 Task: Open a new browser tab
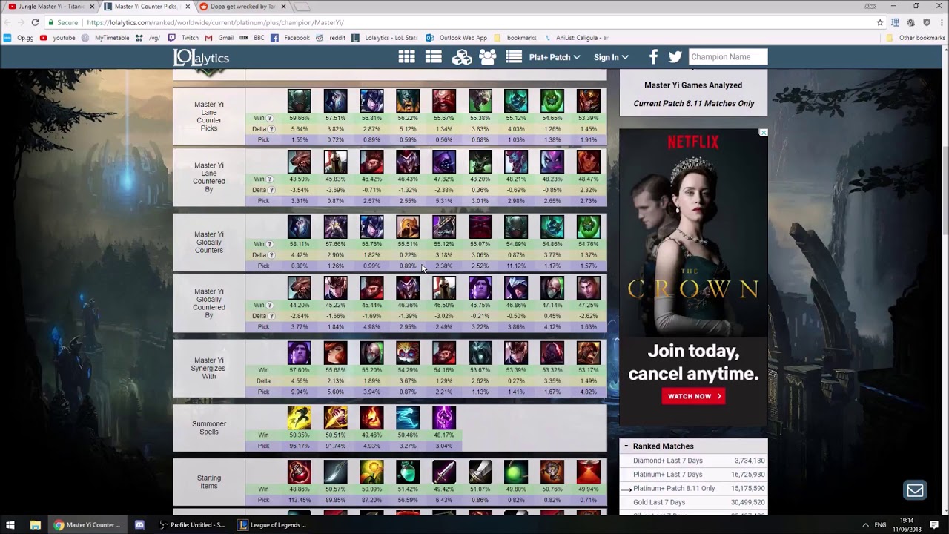pyautogui.click(x=302, y=7)
